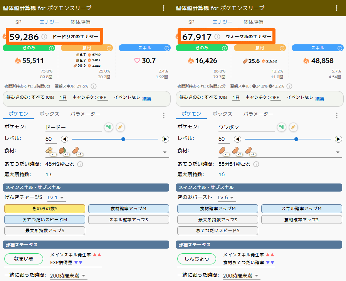The image size is (346, 281).
Task: Open げんきチャージS Lv 1 dropdown
Action: (x=56, y=198)
